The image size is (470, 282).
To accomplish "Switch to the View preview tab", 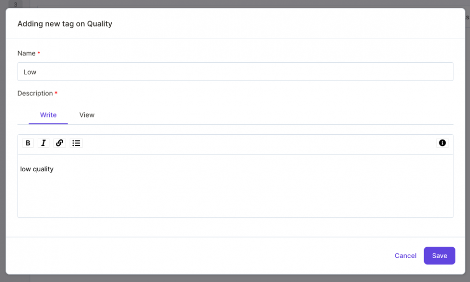I will 87,115.
